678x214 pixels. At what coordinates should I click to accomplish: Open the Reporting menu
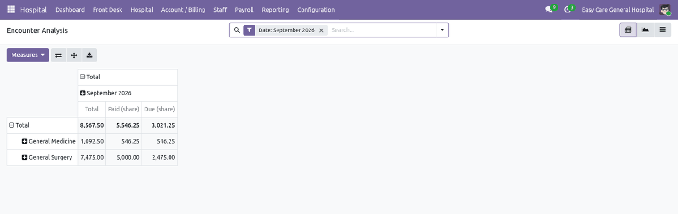(x=275, y=10)
